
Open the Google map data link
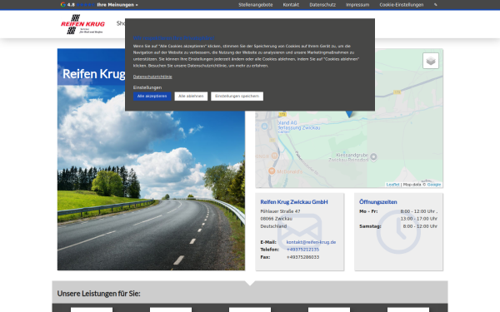434,185
